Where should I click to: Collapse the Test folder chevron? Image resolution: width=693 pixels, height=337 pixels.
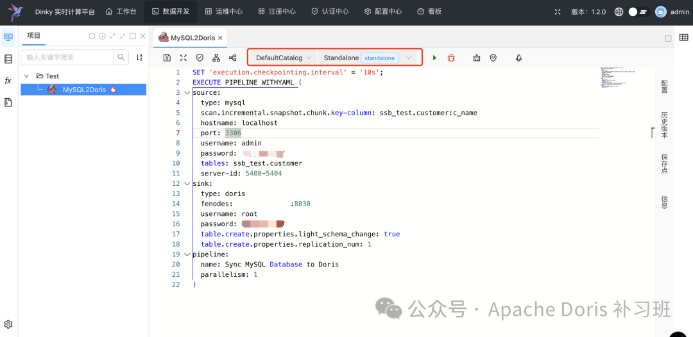26,76
